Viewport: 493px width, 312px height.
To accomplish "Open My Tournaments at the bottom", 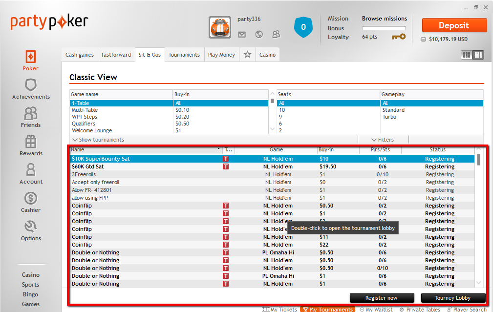I will click(x=328, y=310).
